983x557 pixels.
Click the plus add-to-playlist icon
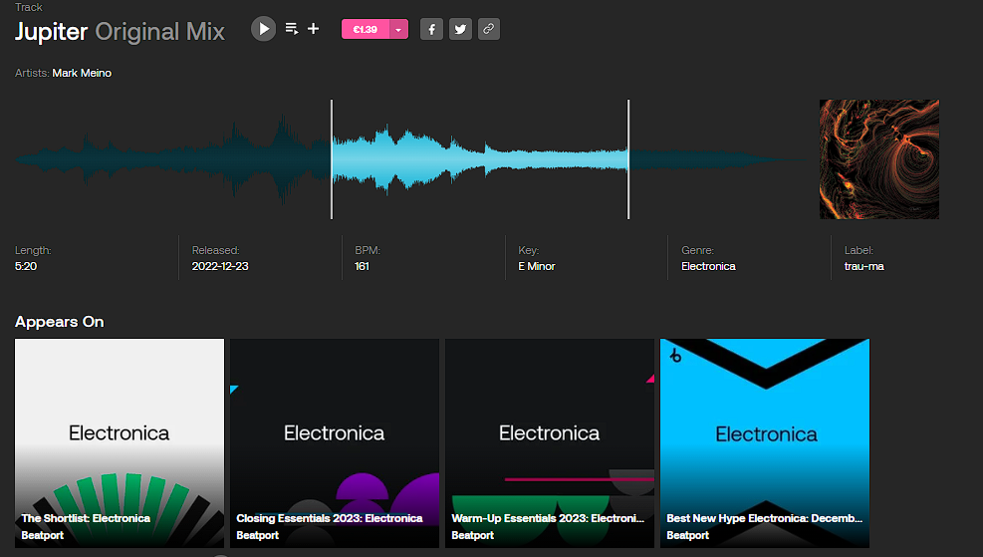pyautogui.click(x=314, y=29)
